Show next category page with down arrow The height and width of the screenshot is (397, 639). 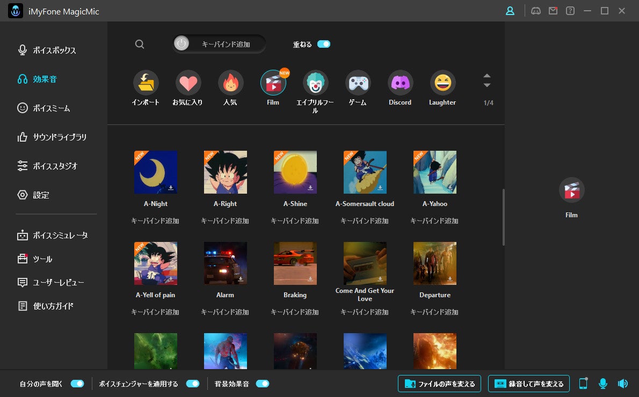pos(487,85)
